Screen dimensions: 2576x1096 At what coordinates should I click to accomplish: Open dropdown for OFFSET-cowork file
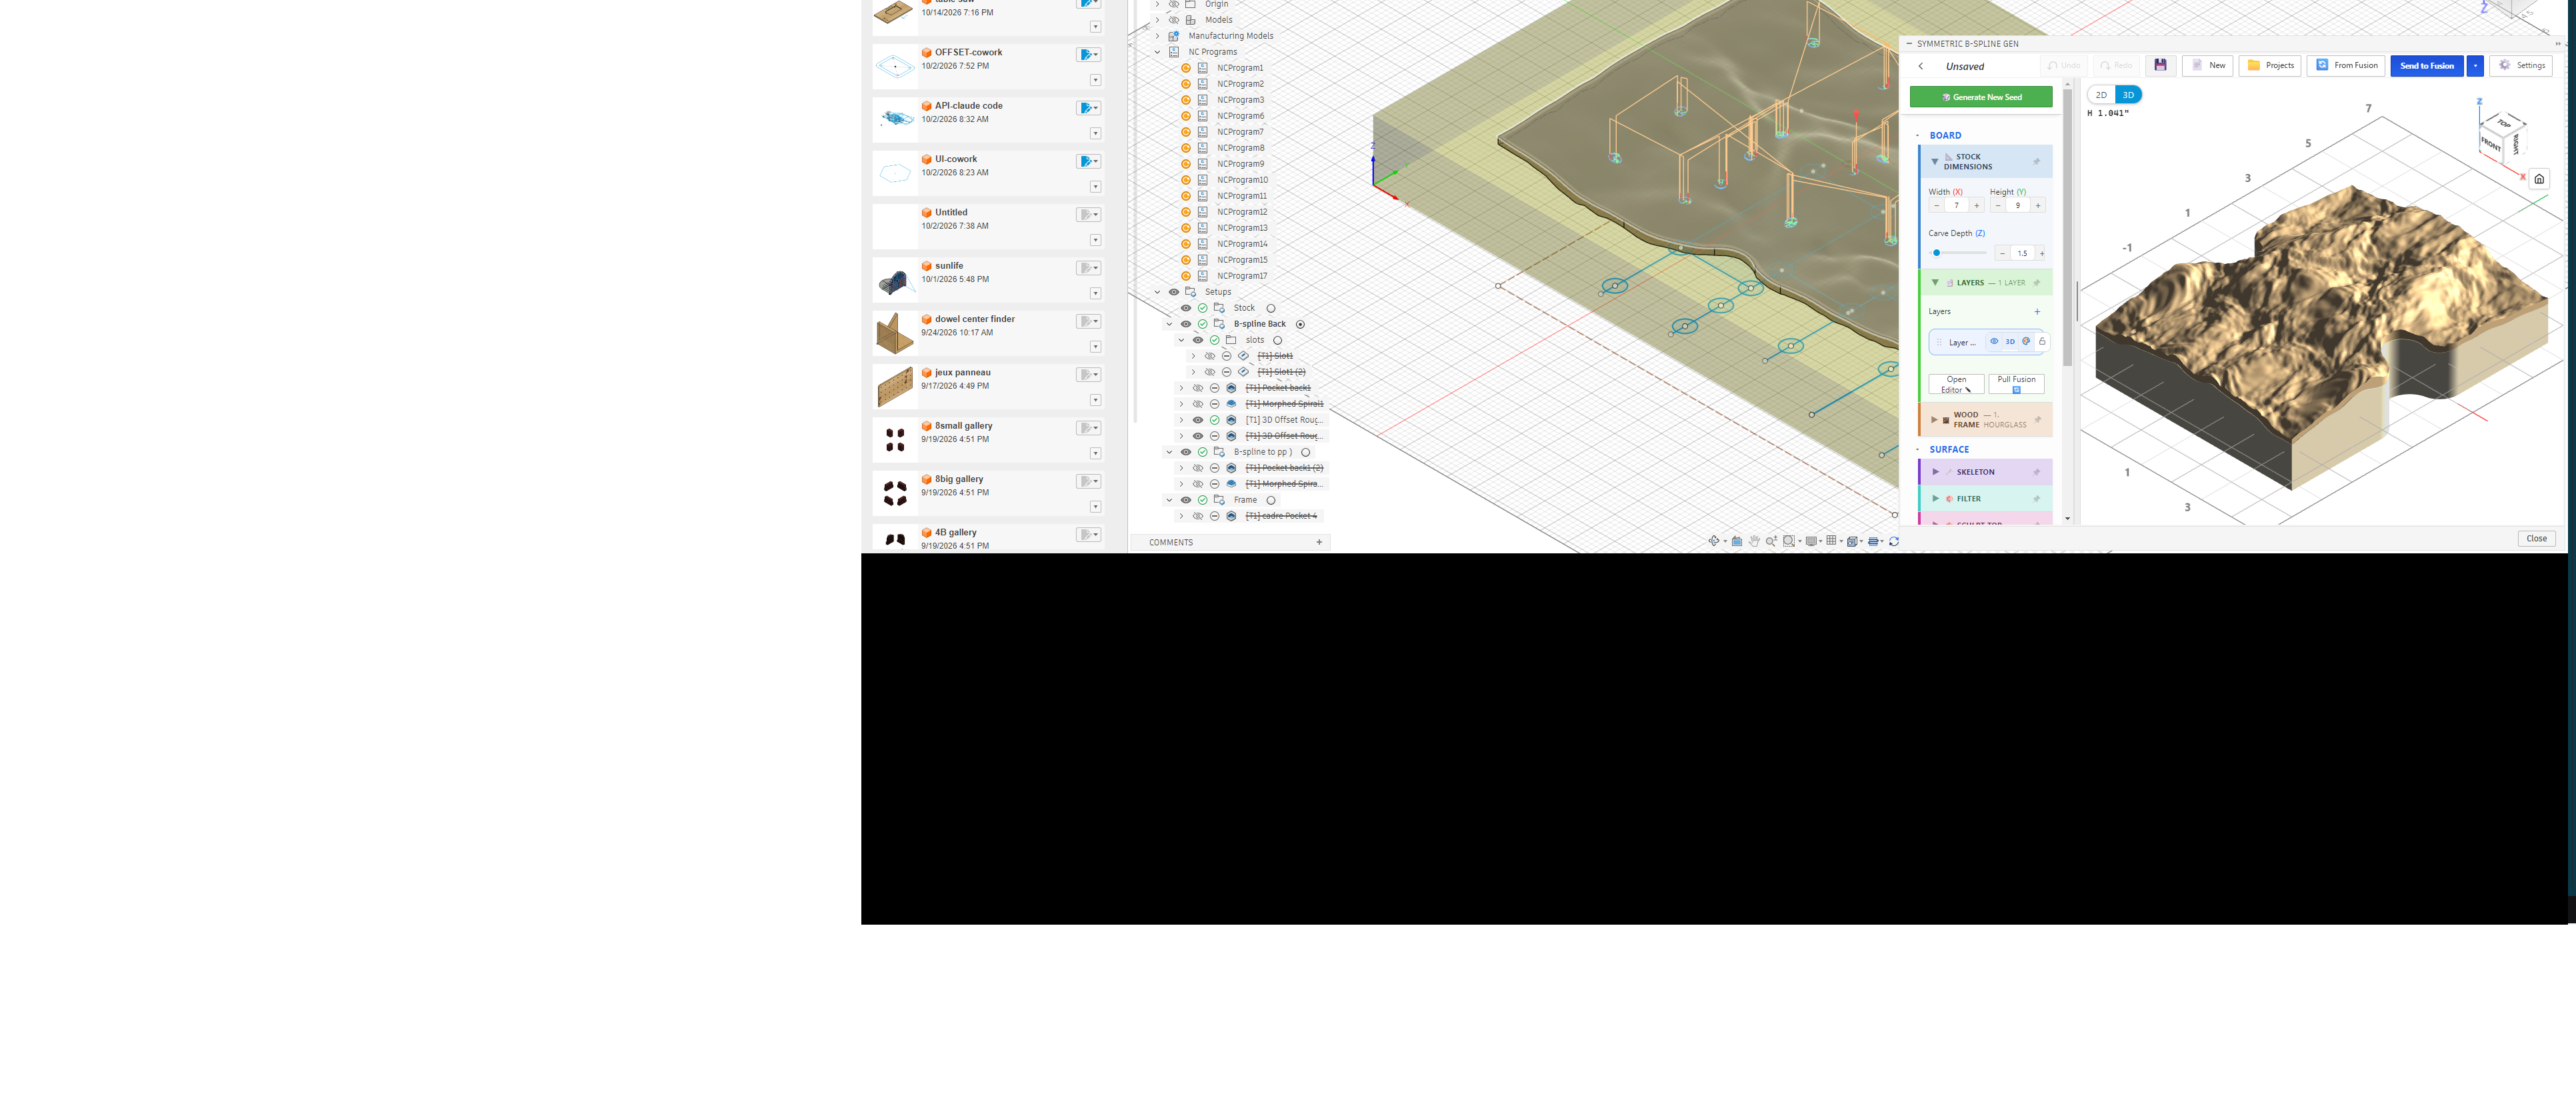coord(1095,80)
